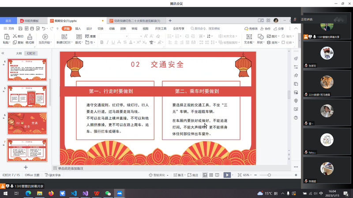Click the Save icon in quick toolbar
This screenshot has height=198, width=353.
(20, 29)
